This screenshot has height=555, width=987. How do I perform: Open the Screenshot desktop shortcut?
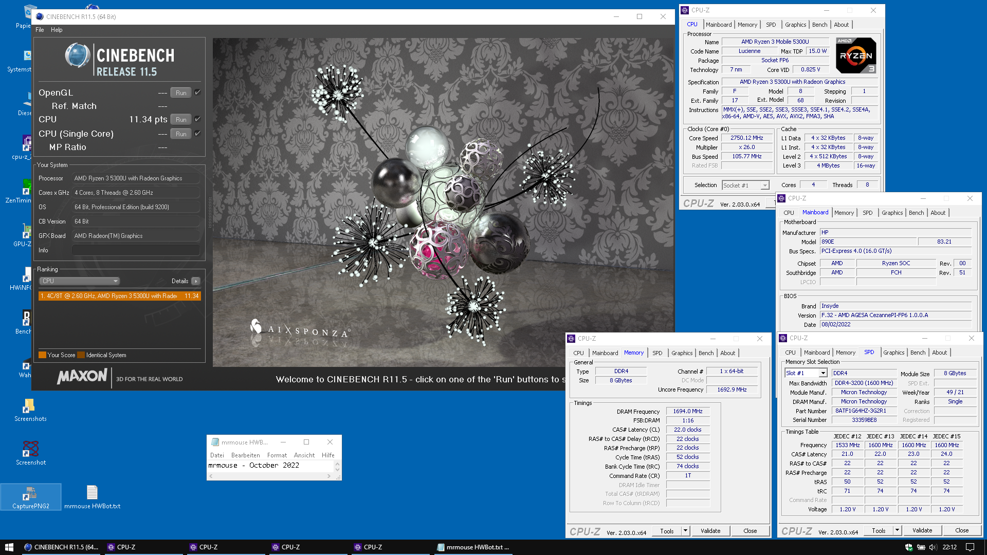click(30, 453)
